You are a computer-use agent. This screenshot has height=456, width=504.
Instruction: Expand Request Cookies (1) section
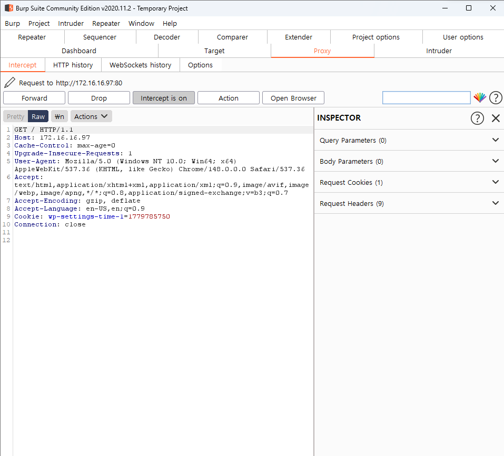409,182
